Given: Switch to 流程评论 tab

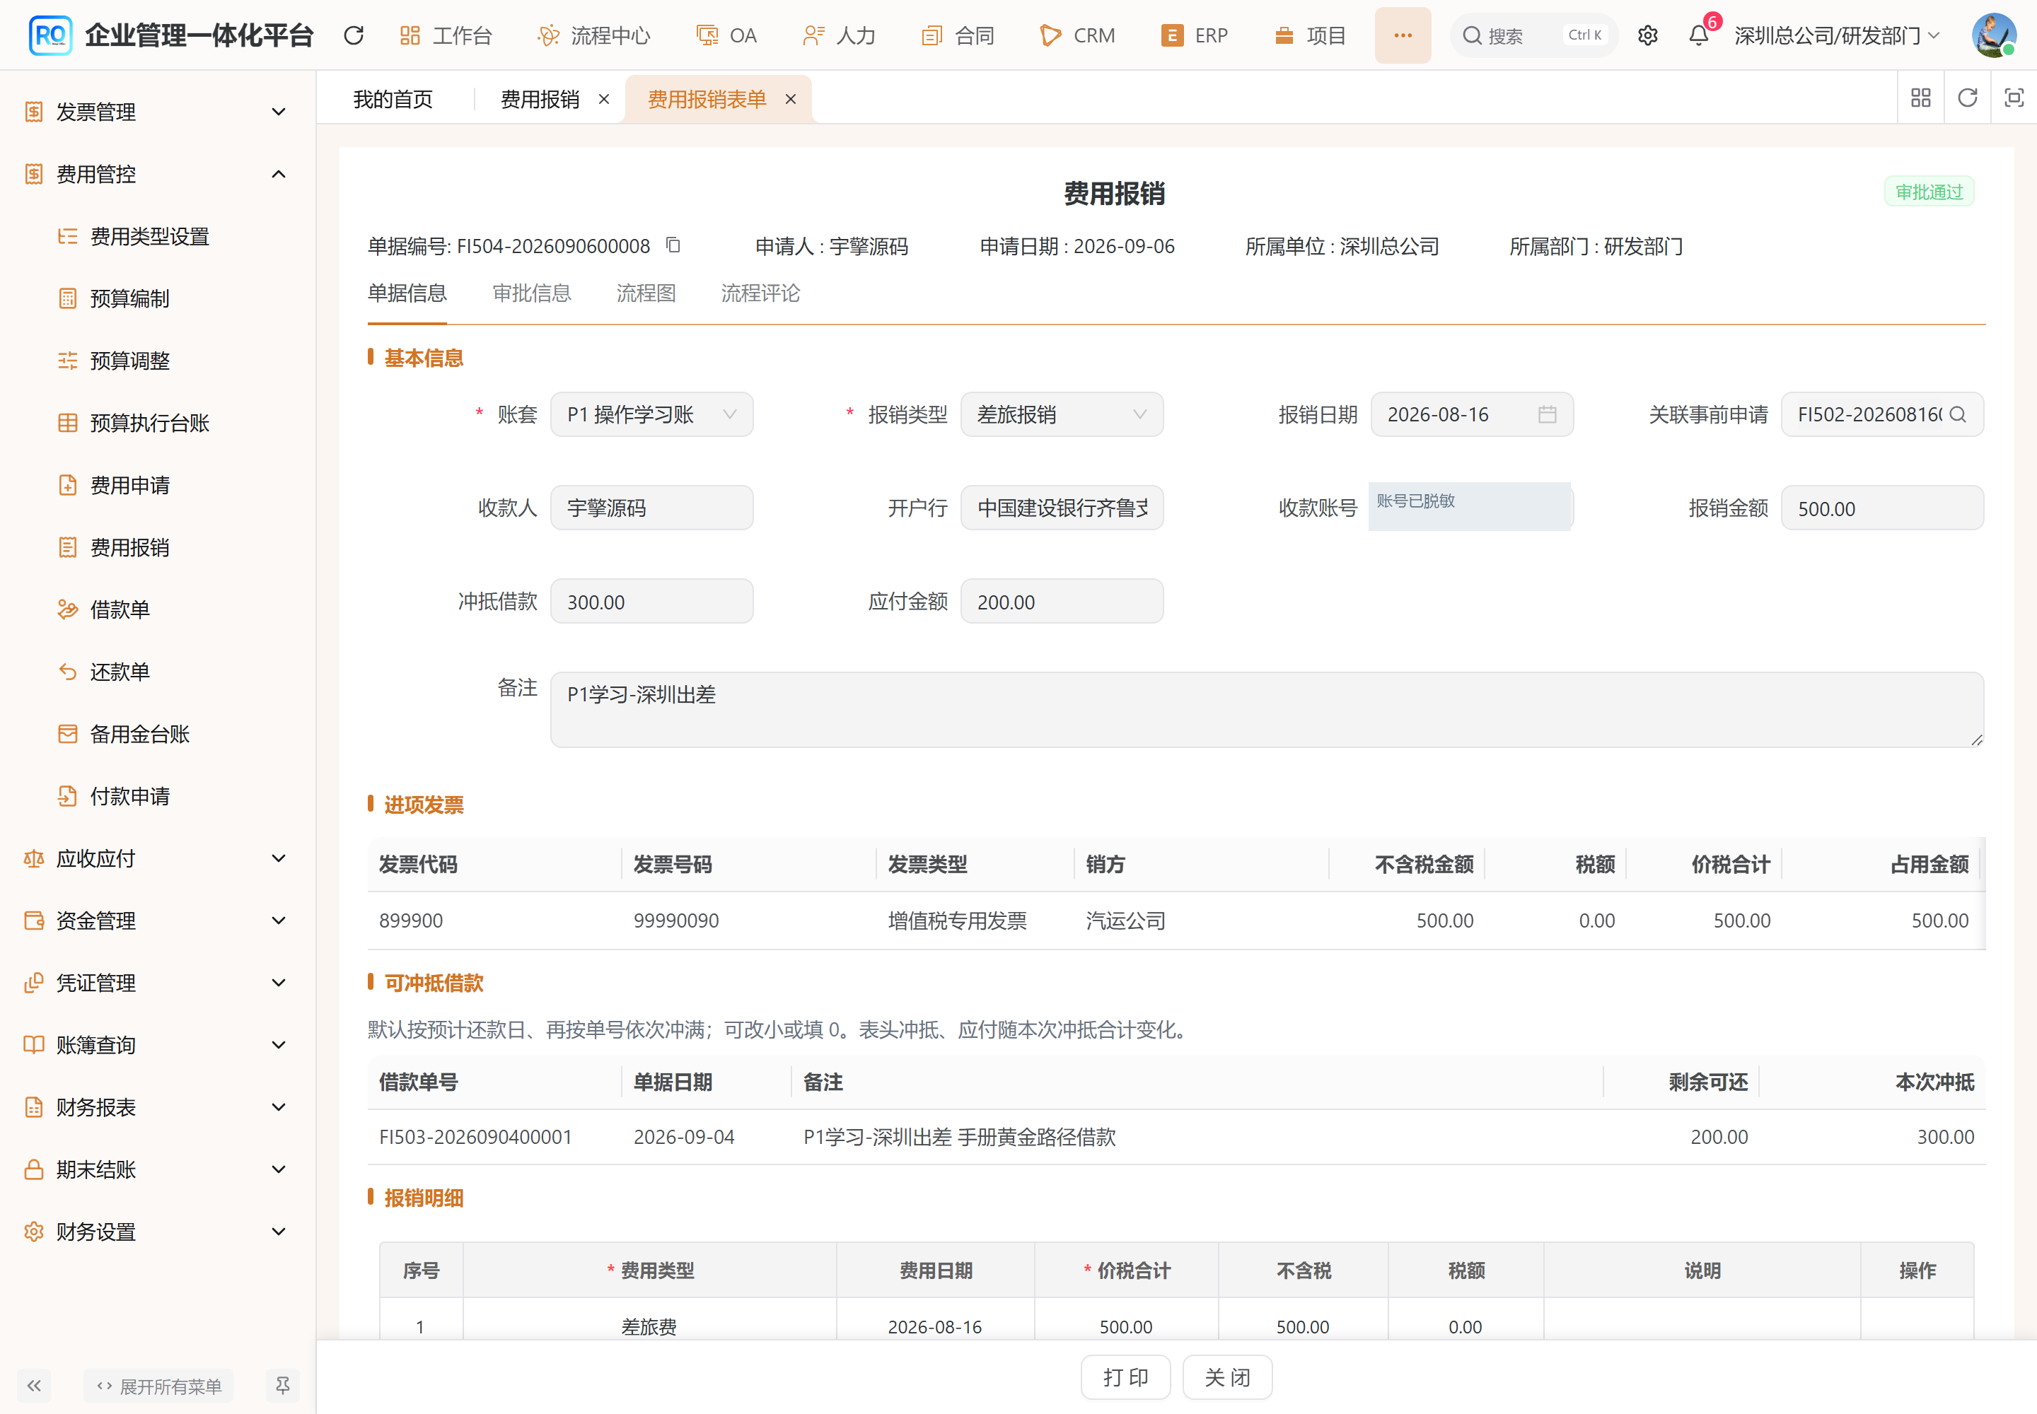Looking at the screenshot, I should [760, 293].
